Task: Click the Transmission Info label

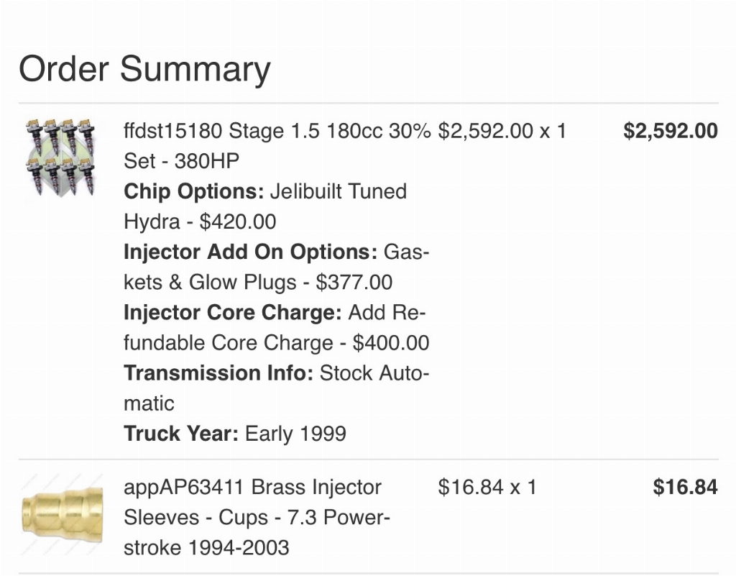Action: coord(218,372)
